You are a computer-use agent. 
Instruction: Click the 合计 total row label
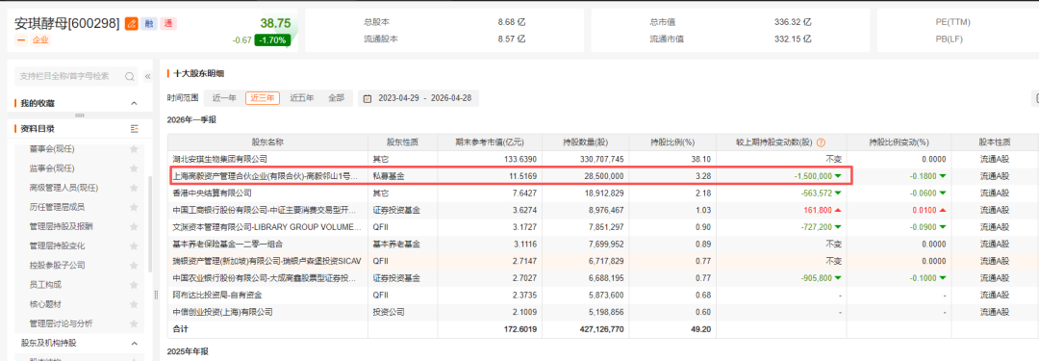click(180, 329)
